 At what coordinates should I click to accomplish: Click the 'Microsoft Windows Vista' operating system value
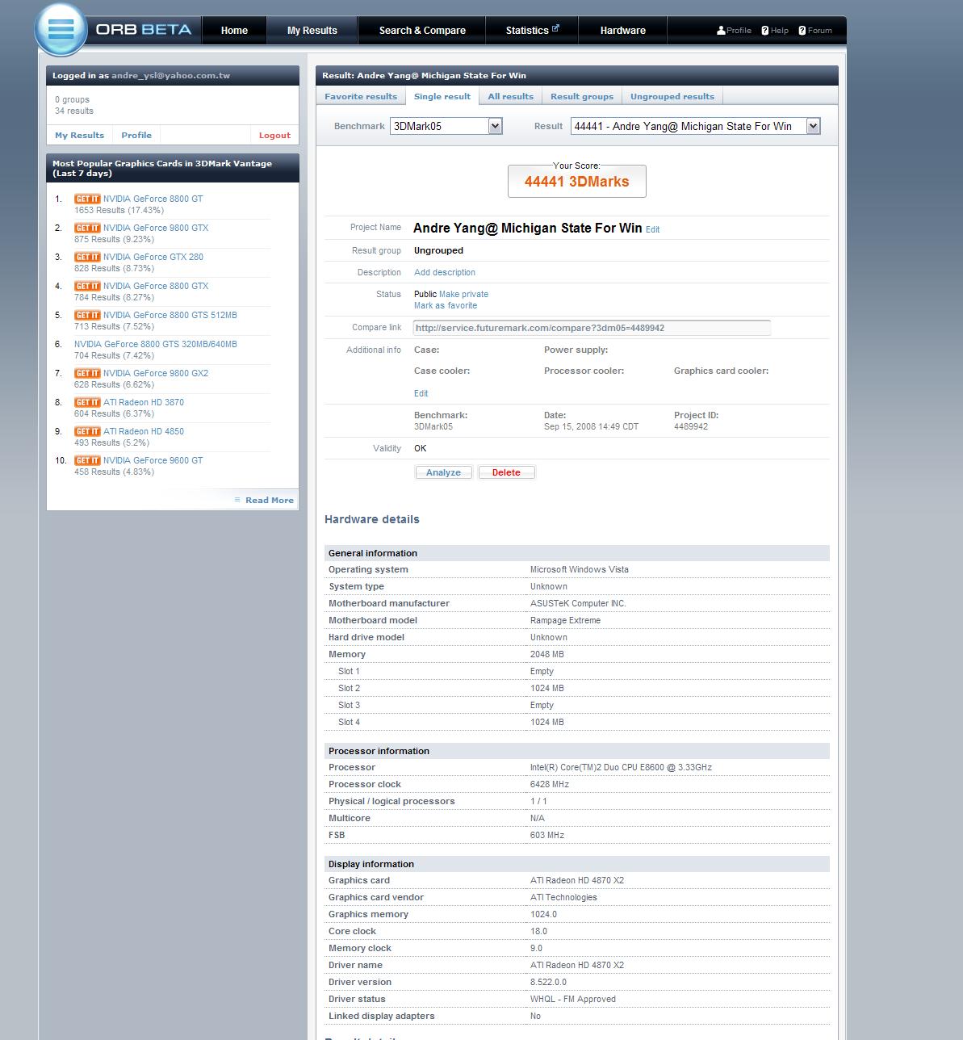click(580, 569)
